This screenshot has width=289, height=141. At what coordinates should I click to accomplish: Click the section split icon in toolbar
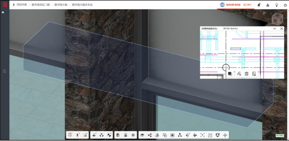coord(187,135)
